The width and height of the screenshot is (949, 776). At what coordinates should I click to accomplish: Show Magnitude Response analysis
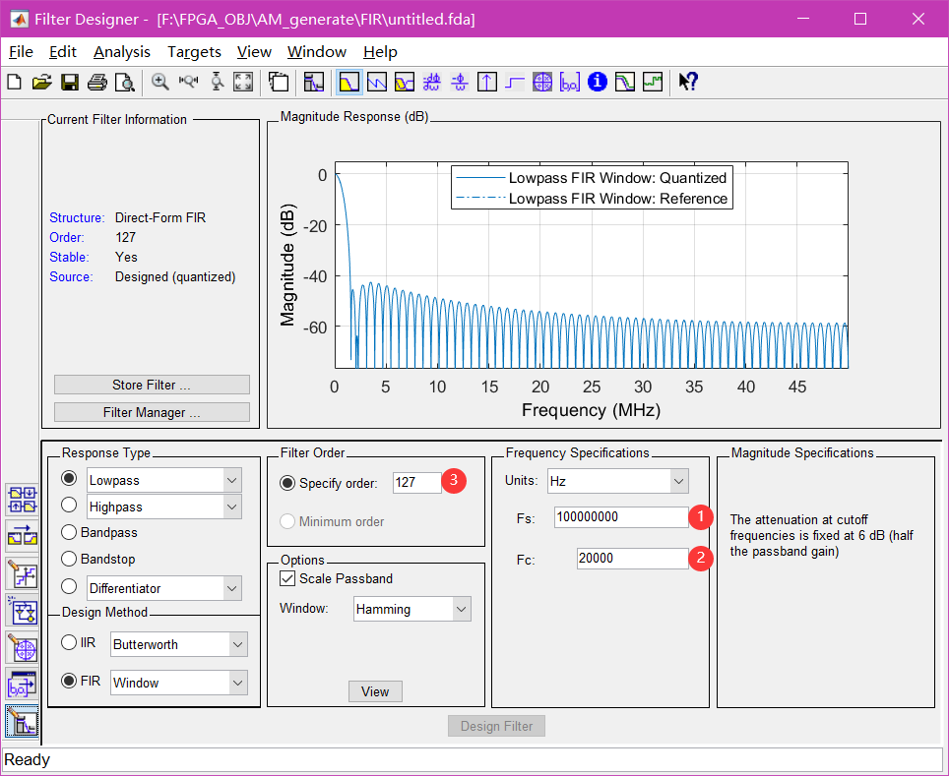349,82
